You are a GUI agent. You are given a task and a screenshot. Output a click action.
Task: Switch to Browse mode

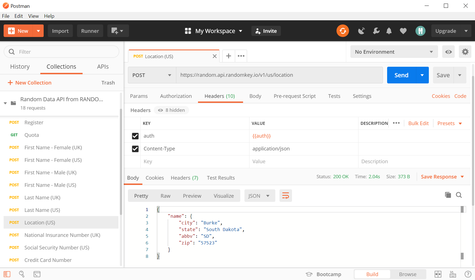pos(408,274)
